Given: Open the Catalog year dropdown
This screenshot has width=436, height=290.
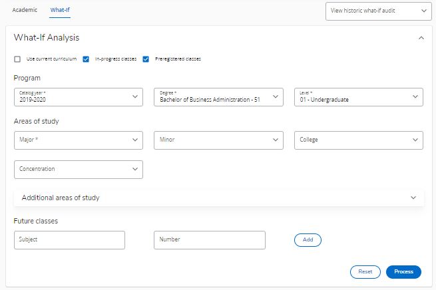Looking at the screenshot, I should coord(78,97).
